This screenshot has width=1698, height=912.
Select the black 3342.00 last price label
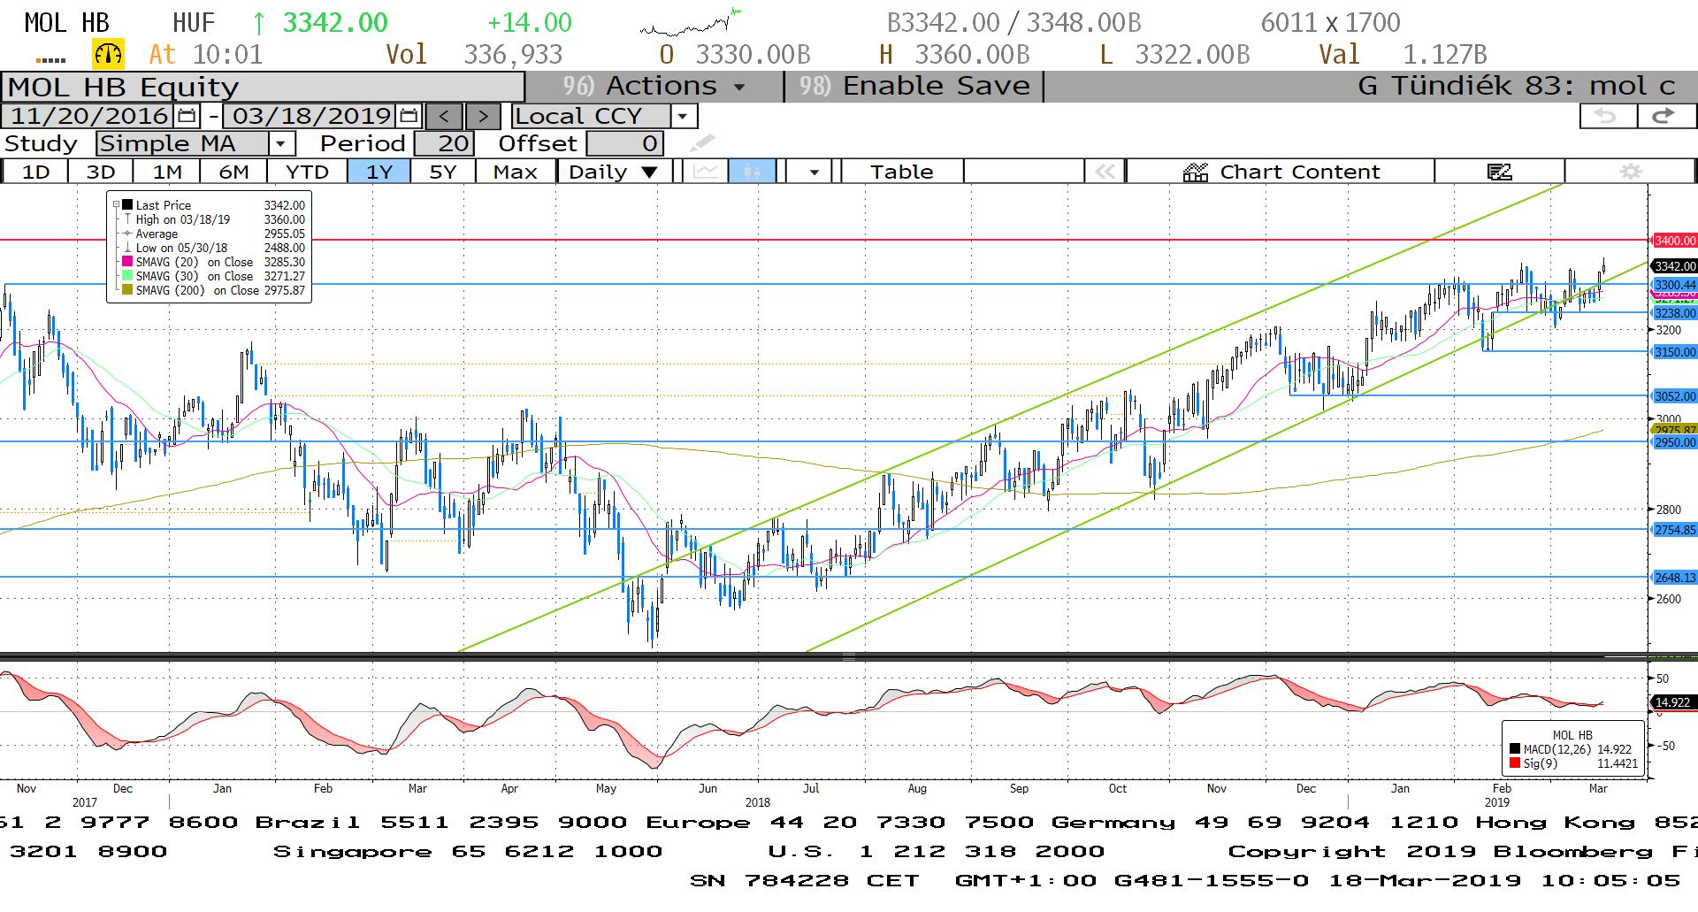pos(1674,266)
